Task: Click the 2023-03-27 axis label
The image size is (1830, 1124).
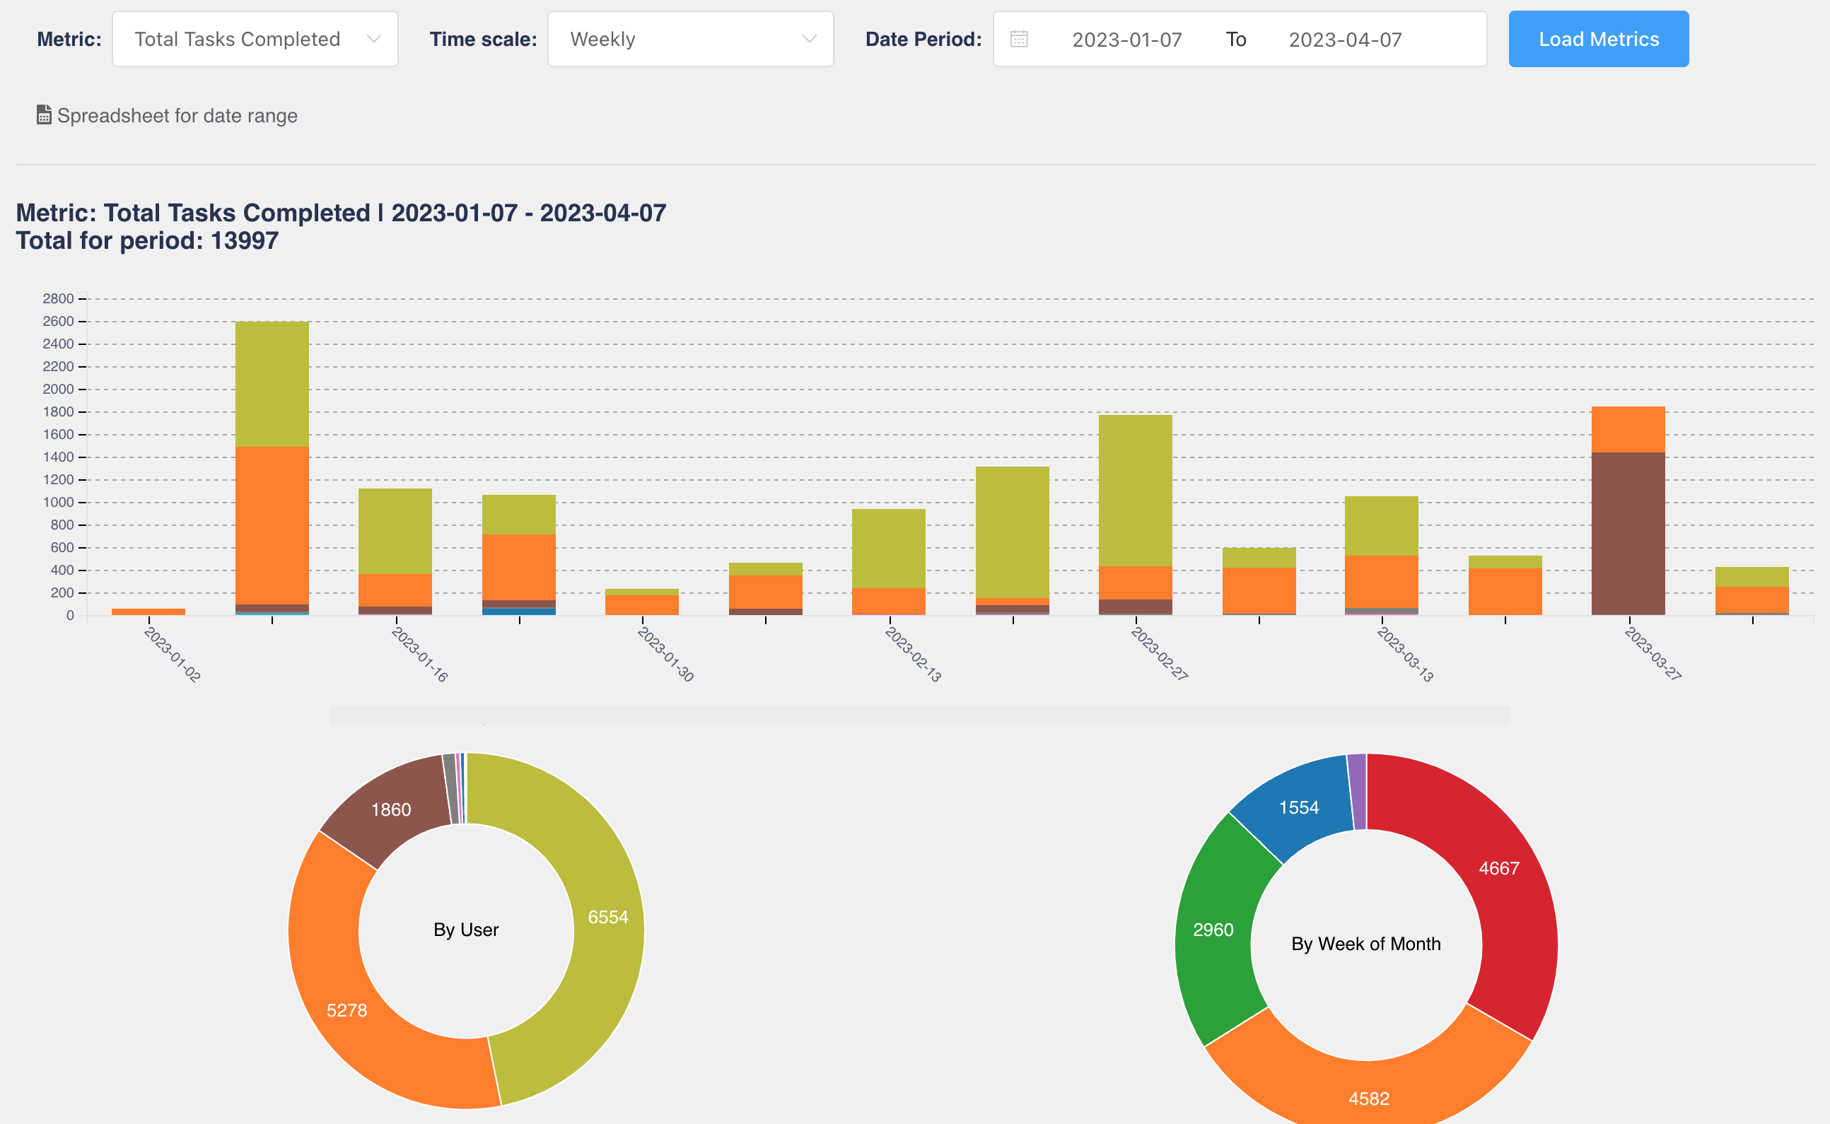Action: click(x=1653, y=654)
